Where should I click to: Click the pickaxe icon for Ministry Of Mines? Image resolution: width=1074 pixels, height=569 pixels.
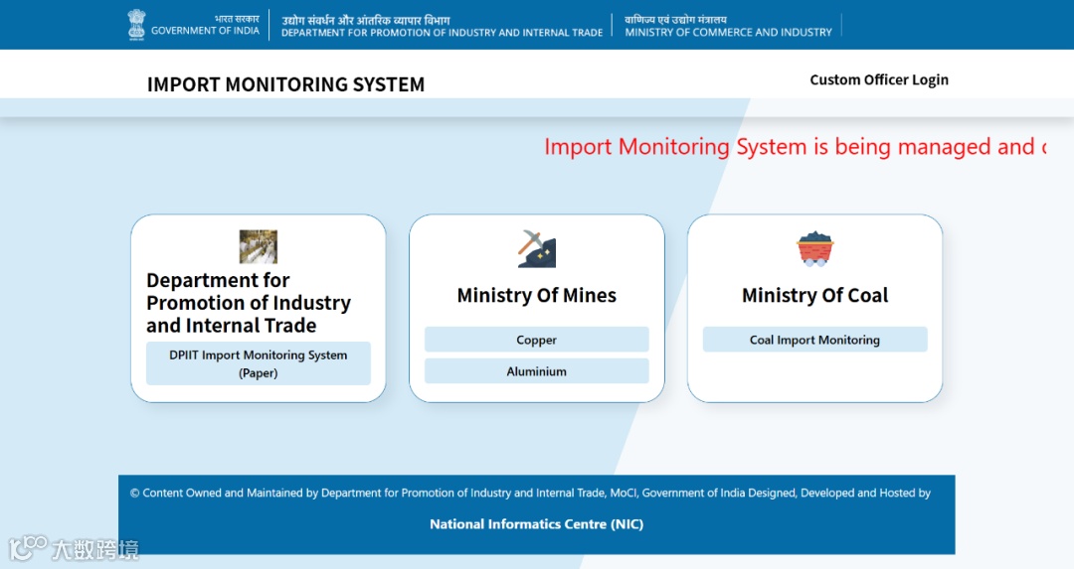tap(537, 249)
